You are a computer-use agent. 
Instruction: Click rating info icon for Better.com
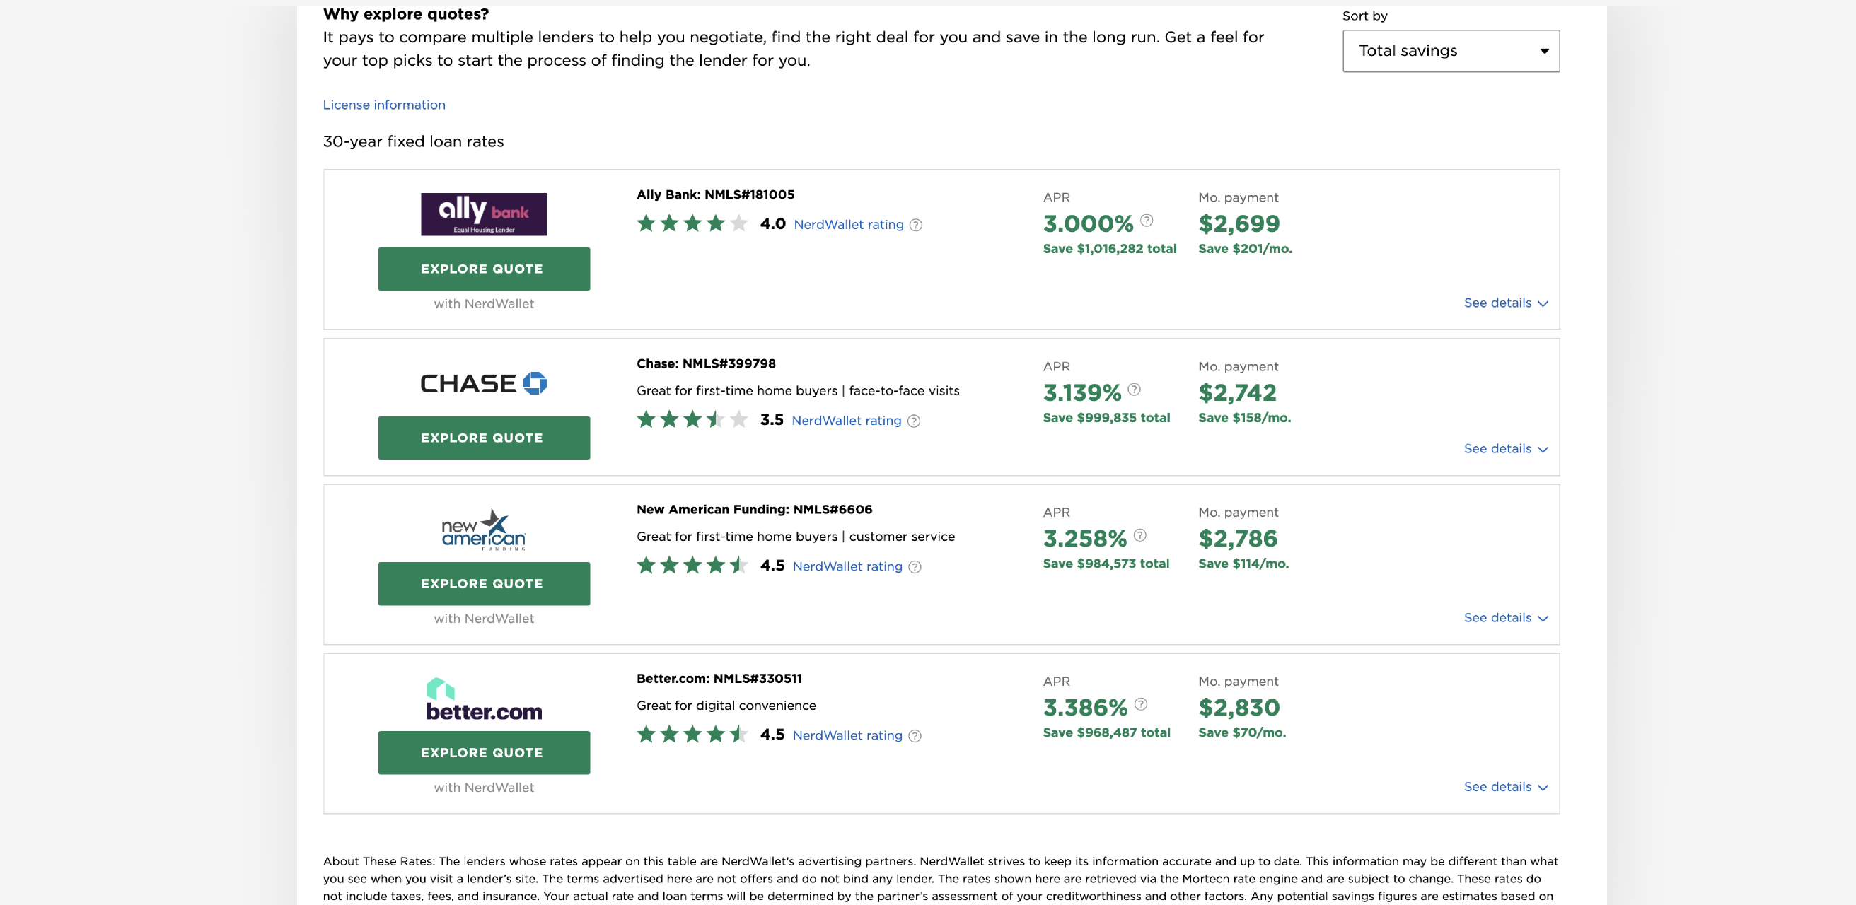click(914, 736)
